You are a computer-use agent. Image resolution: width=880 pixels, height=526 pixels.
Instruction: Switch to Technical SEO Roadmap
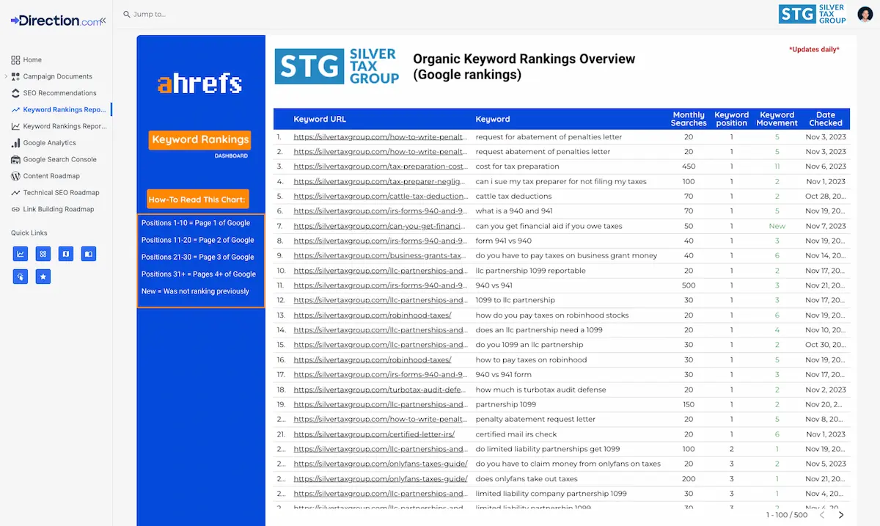point(60,192)
